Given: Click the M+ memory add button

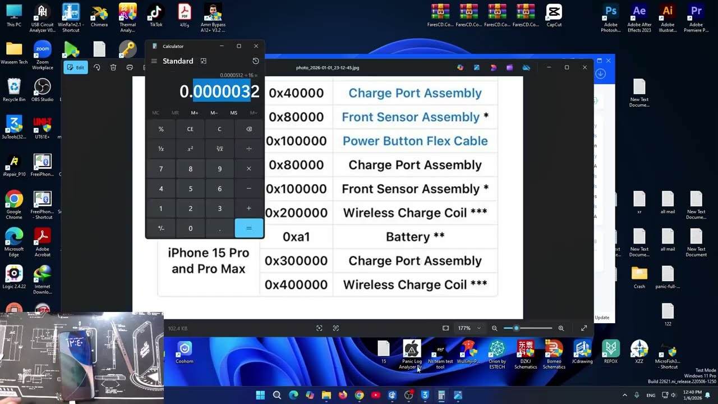Looking at the screenshot, I should tap(195, 113).
